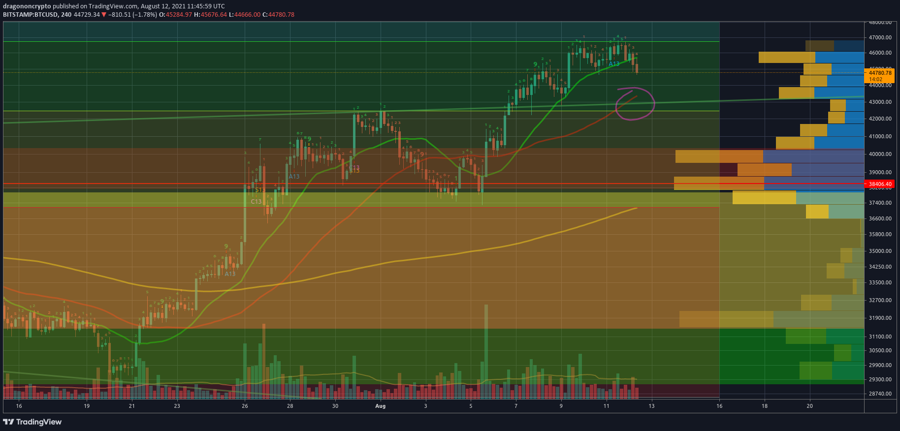Click the 11 date label on time axis

pos(606,406)
